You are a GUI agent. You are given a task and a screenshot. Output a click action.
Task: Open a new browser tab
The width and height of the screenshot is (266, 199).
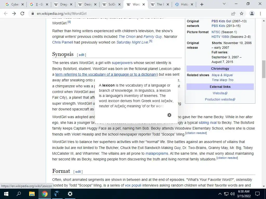click(202, 5)
